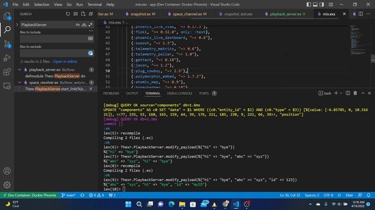Close the mix.exs tab
375x210 pixels.
tap(344, 14)
